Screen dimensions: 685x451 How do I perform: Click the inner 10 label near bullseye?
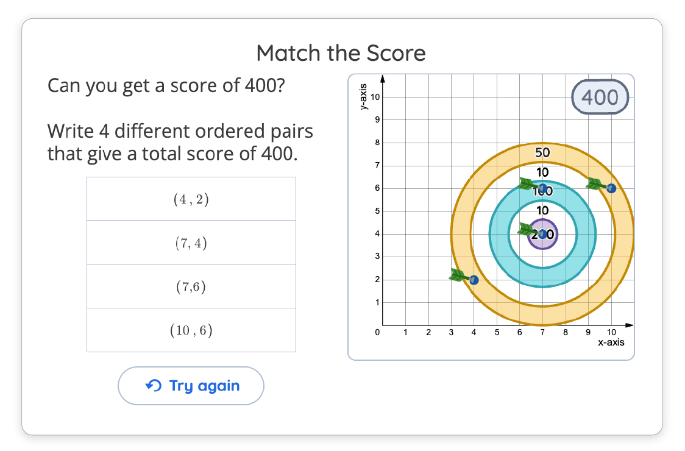[x=542, y=210]
